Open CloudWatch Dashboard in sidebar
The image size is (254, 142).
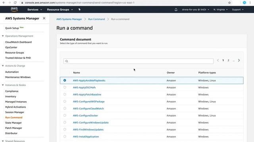point(18,42)
